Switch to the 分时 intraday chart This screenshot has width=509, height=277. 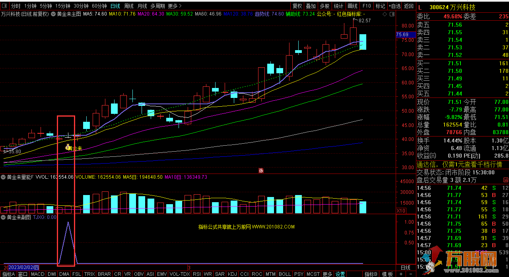click(x=16, y=6)
